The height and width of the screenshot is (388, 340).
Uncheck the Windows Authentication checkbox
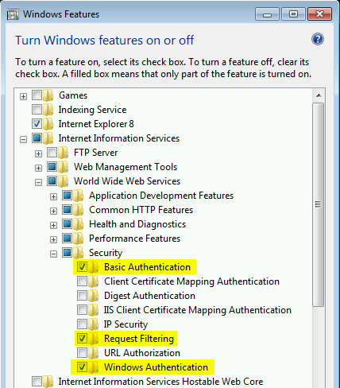pyautogui.click(x=82, y=367)
